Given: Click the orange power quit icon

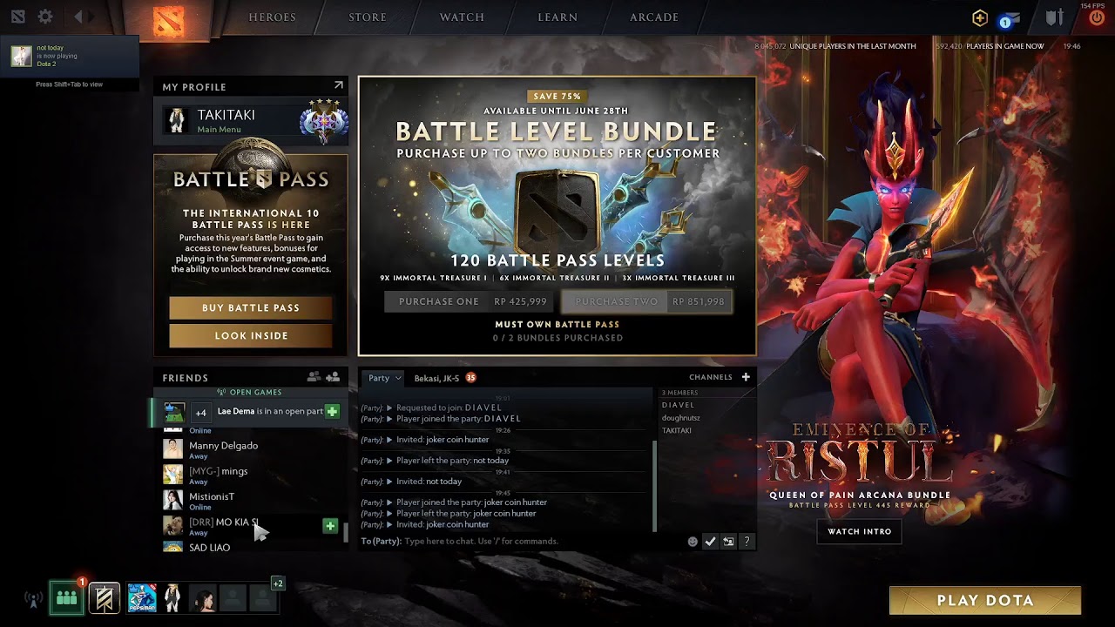Looking at the screenshot, I should pos(1097,18).
